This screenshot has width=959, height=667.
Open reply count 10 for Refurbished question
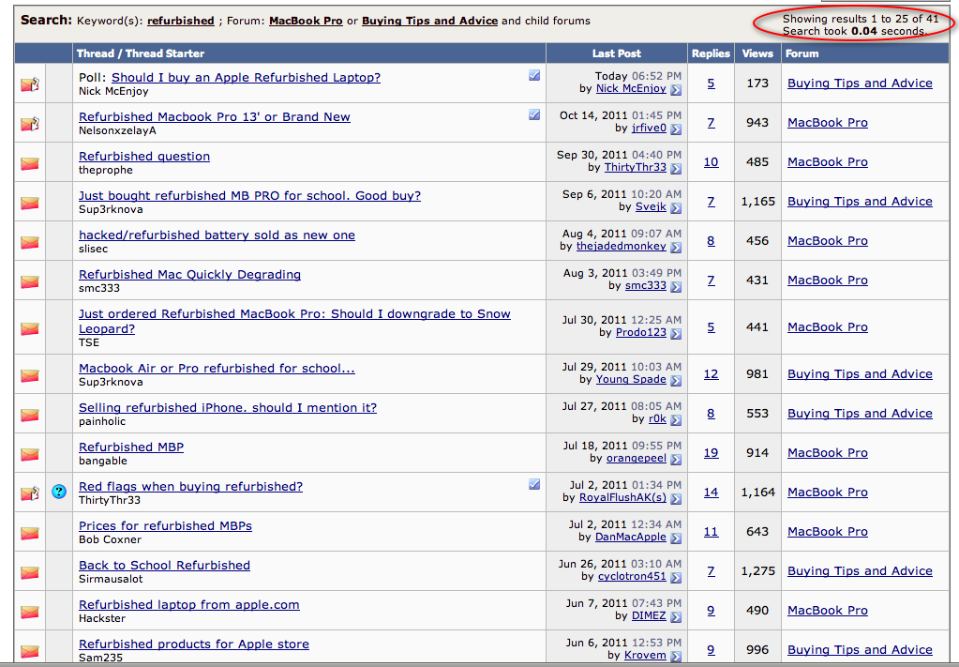[x=711, y=162]
